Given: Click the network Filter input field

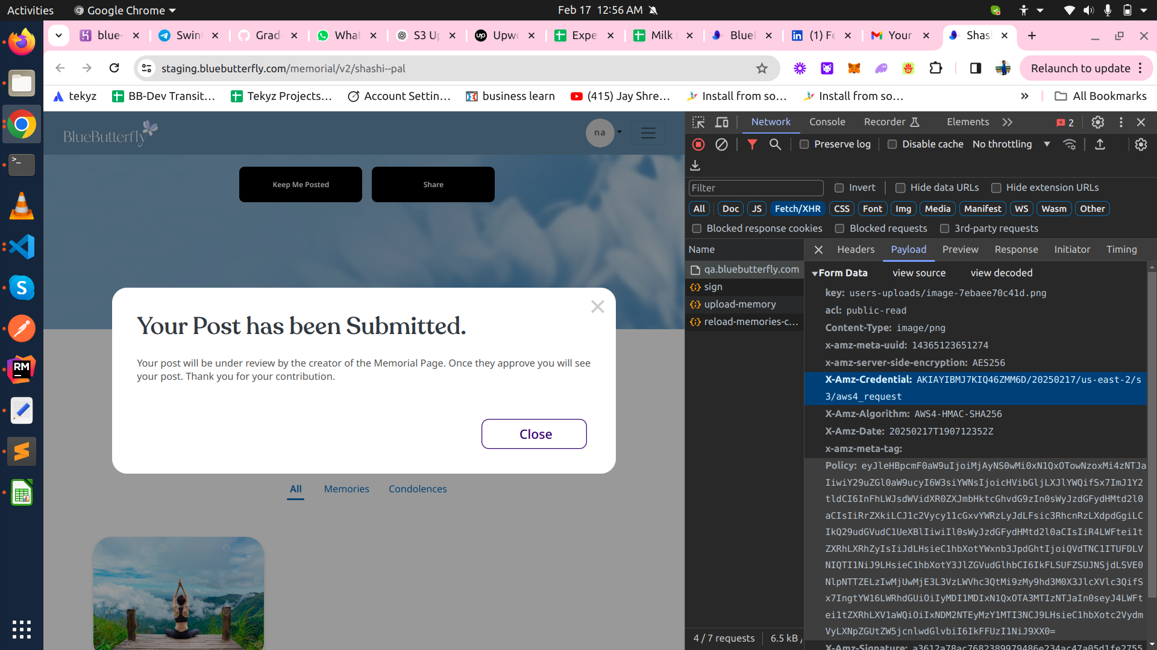Looking at the screenshot, I should tap(756, 188).
